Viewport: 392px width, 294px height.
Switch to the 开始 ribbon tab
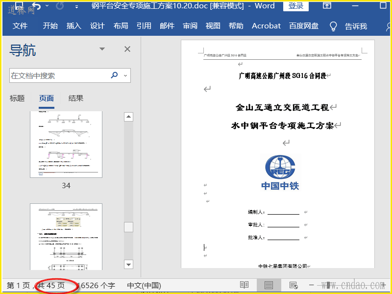click(50, 26)
